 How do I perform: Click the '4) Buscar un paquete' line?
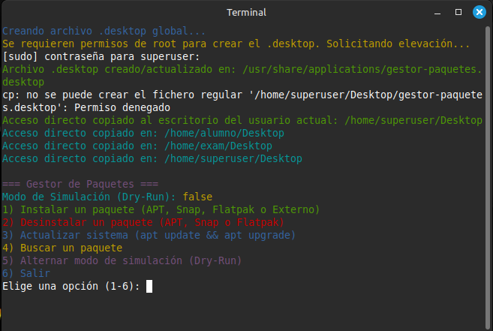point(62,248)
